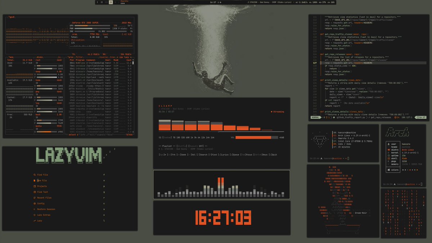432x243 pixels.
Task: Switch to workspace II in top bar
Action: (x=102, y=2)
